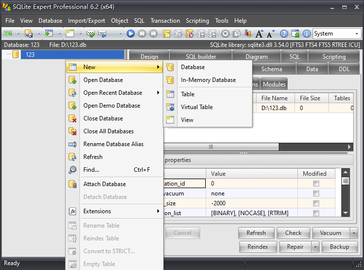Expand Open Recent Database submenu
Screen dimensions: 364x270
pyautogui.click(x=158, y=93)
